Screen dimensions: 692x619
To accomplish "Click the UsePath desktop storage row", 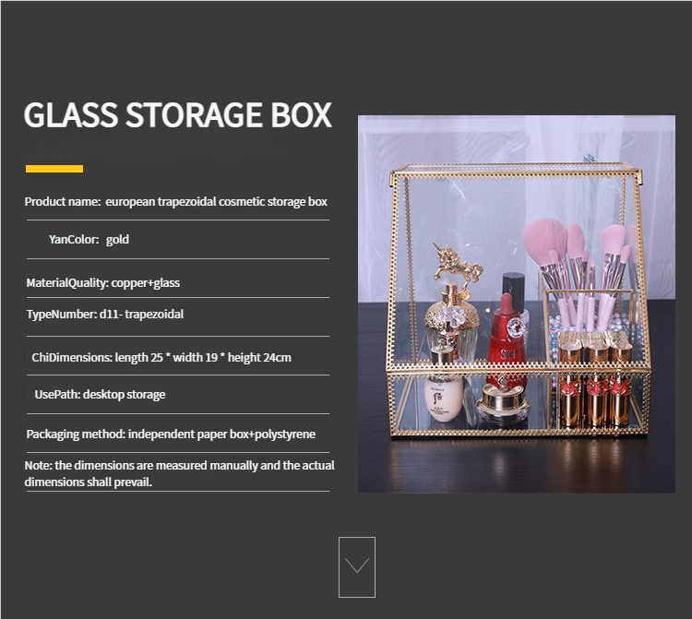I will click(x=100, y=395).
